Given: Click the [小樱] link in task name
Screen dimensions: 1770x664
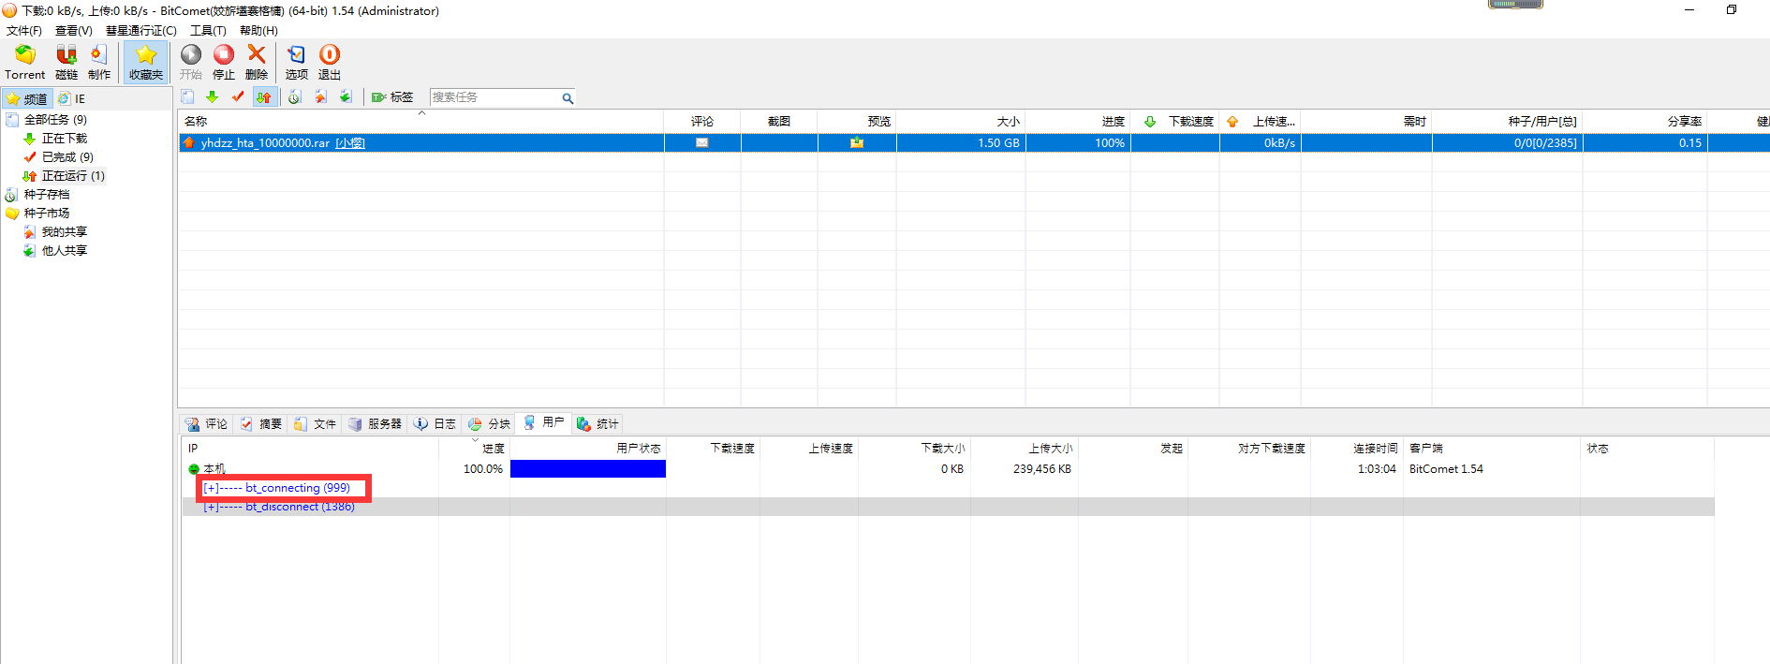Looking at the screenshot, I should (350, 143).
